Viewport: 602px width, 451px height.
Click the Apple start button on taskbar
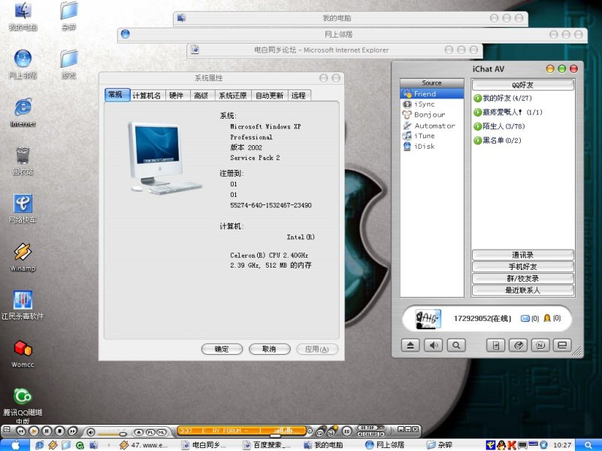click(x=15, y=445)
